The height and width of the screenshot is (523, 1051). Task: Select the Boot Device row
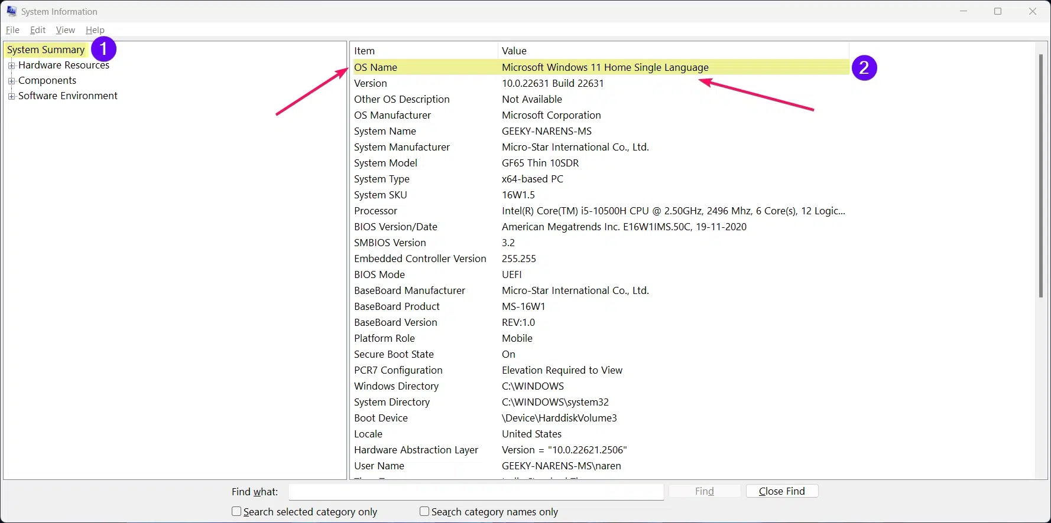click(x=601, y=418)
